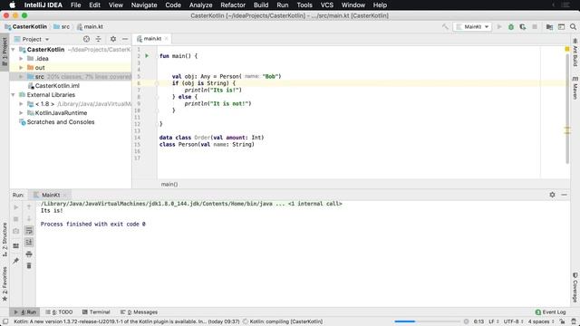580x326 pixels.
Task: Click the Debug MainKt bug icon
Action: (x=511, y=26)
